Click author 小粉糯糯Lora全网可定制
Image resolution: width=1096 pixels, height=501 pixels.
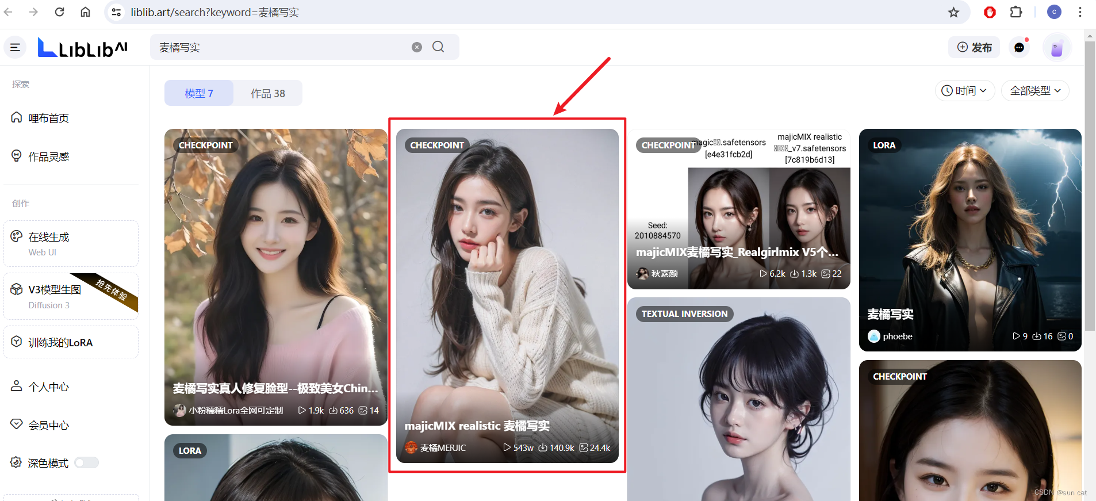[x=236, y=410]
